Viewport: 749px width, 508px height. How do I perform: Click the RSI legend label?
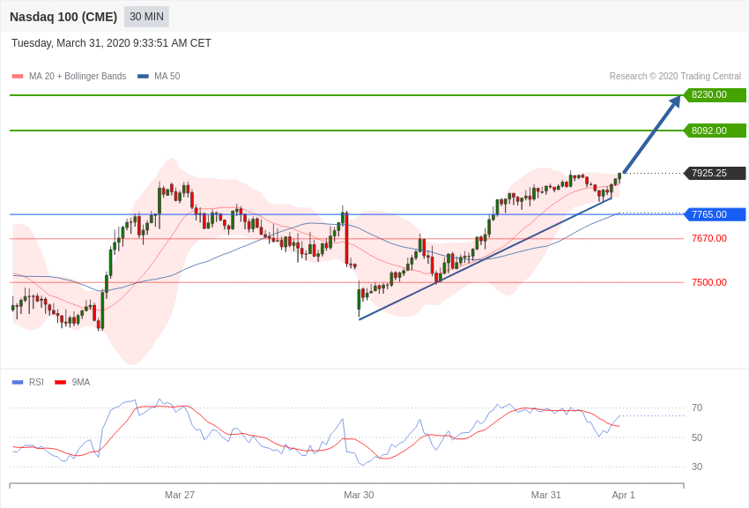[x=36, y=382]
